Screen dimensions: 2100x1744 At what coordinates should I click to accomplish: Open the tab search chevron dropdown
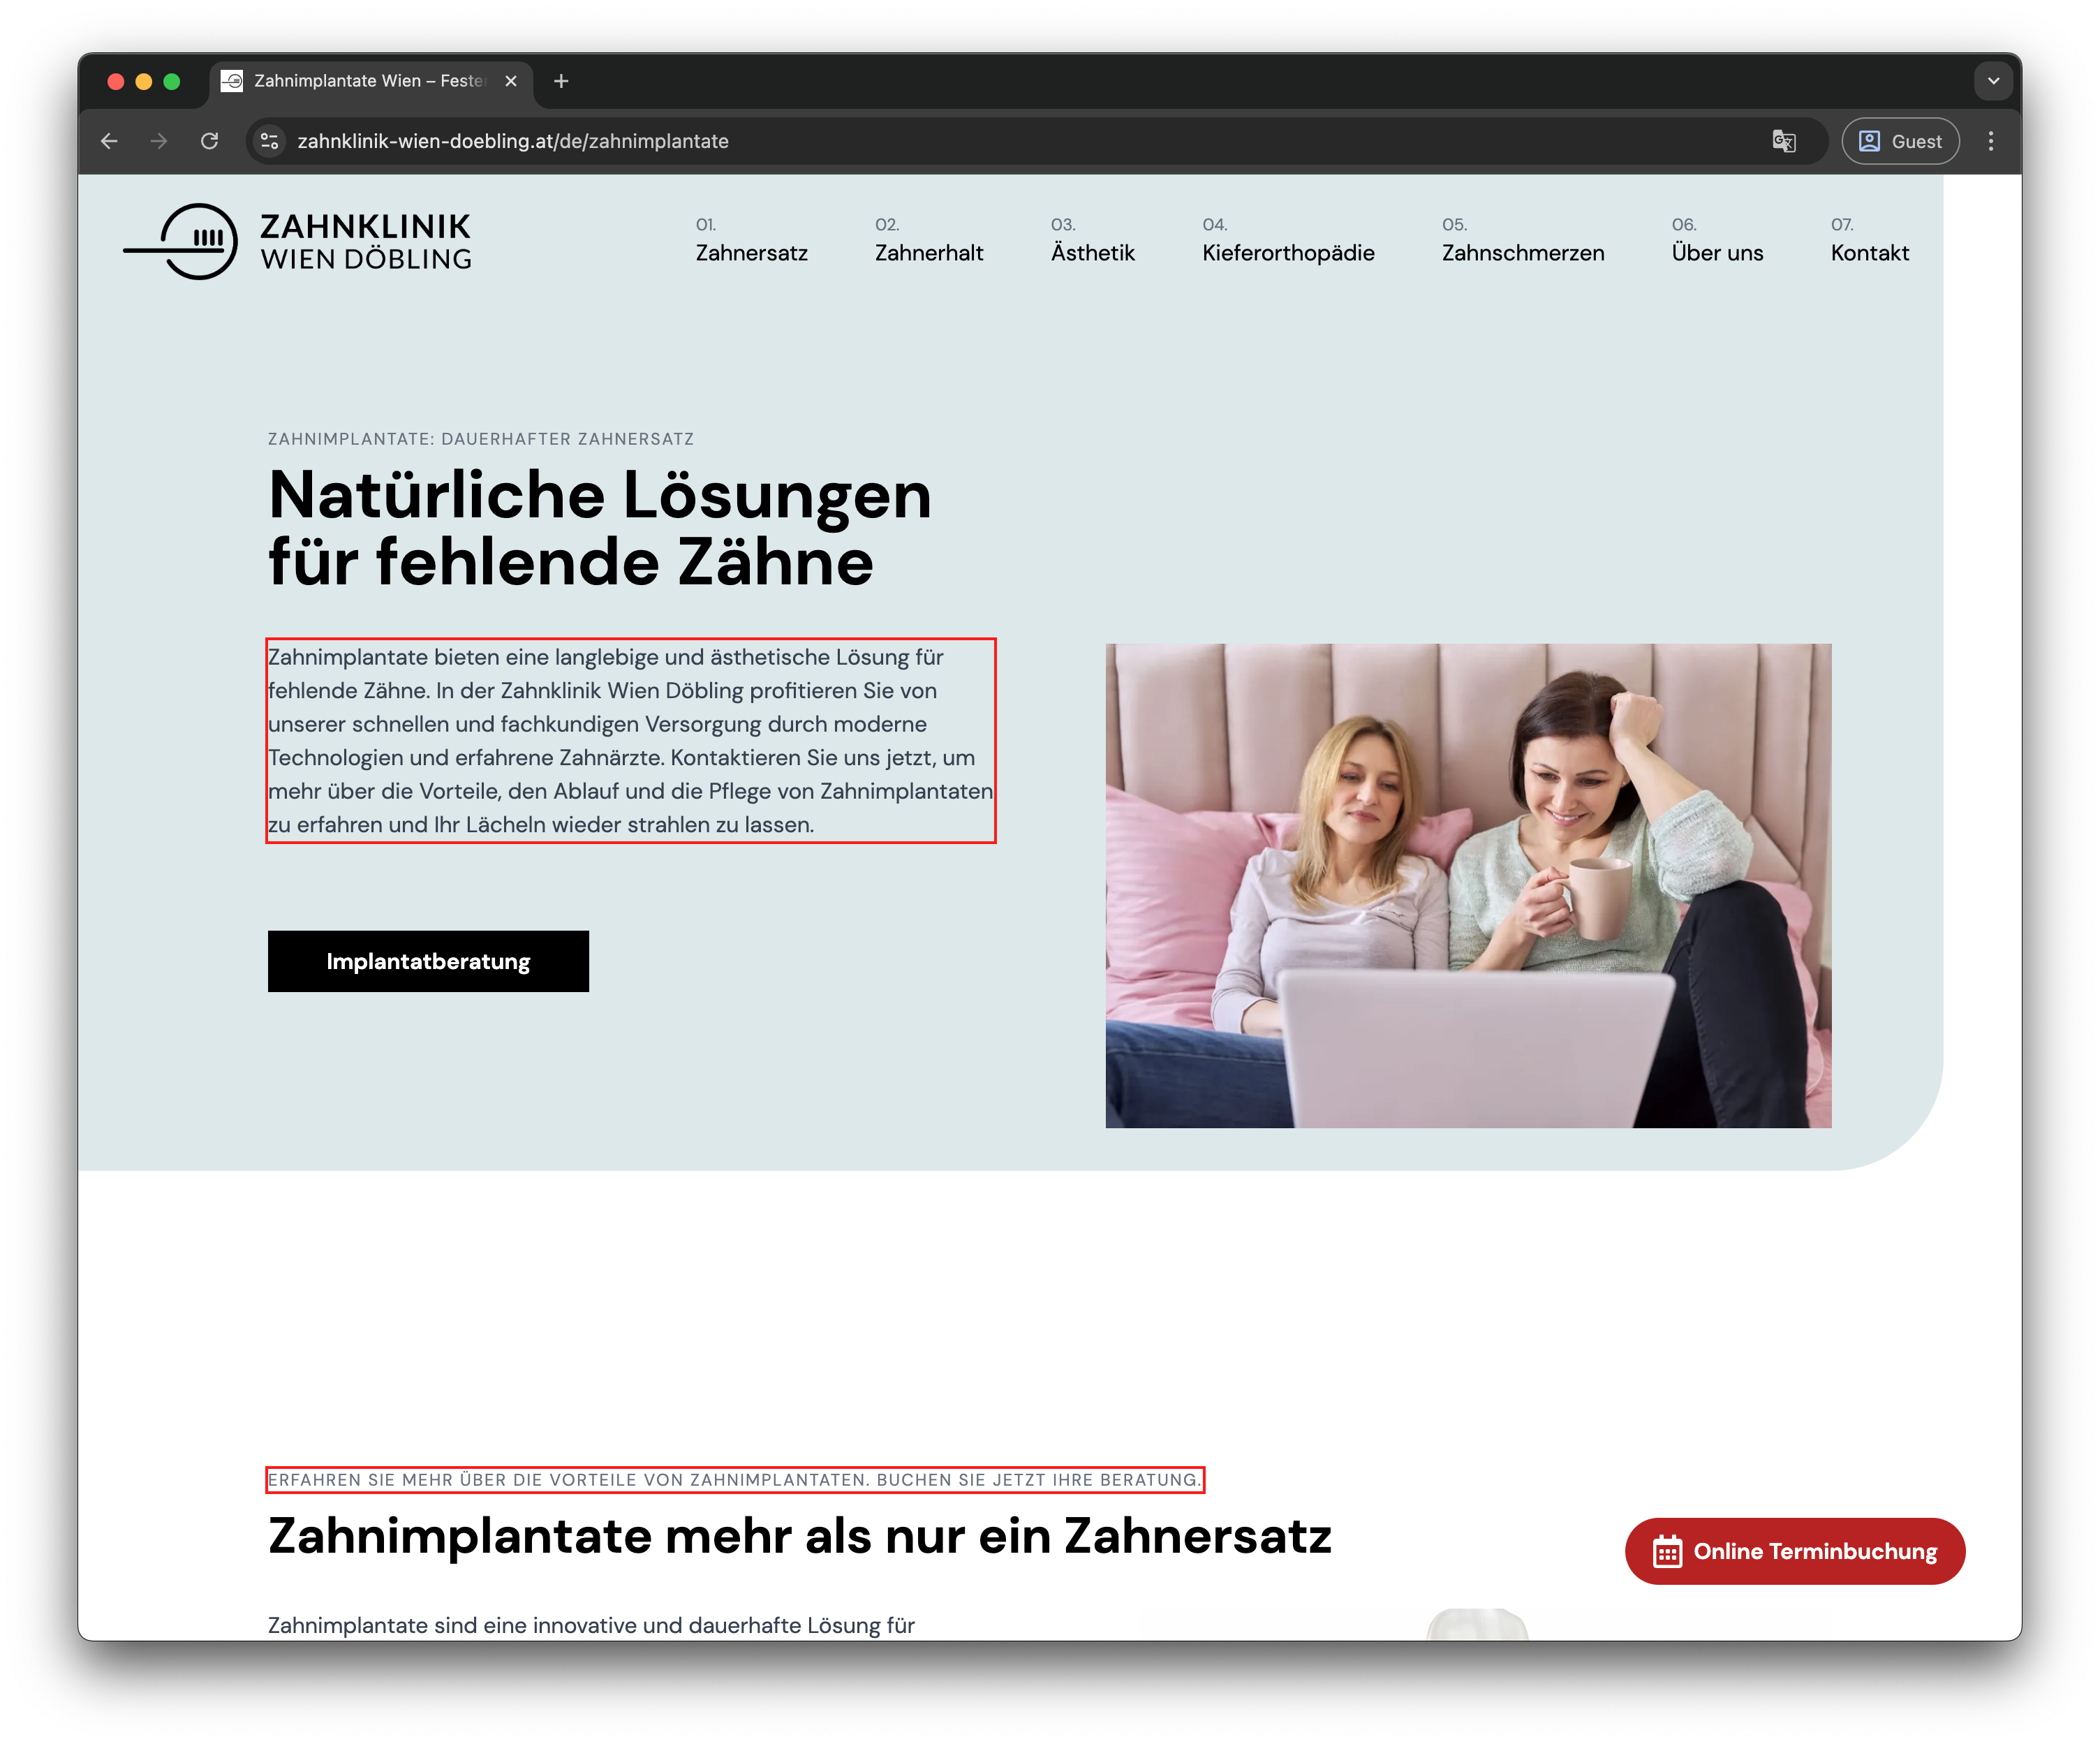click(x=1994, y=80)
